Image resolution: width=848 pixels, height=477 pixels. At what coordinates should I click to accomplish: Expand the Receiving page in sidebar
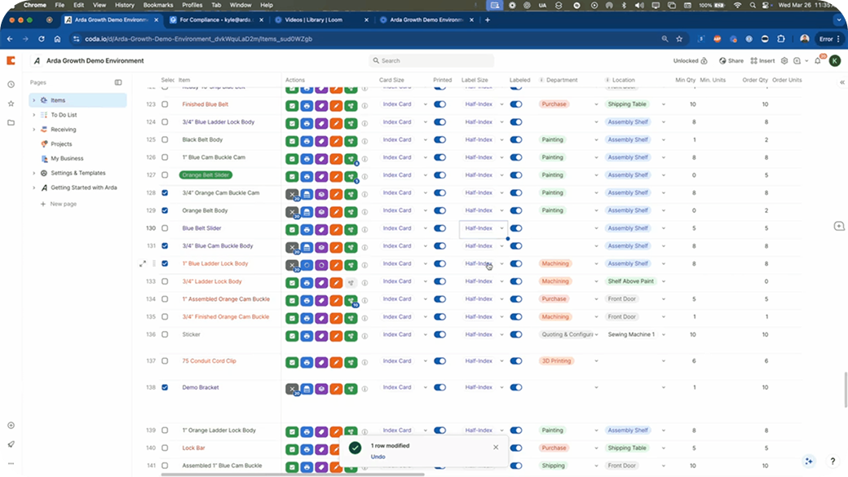[x=33, y=130]
